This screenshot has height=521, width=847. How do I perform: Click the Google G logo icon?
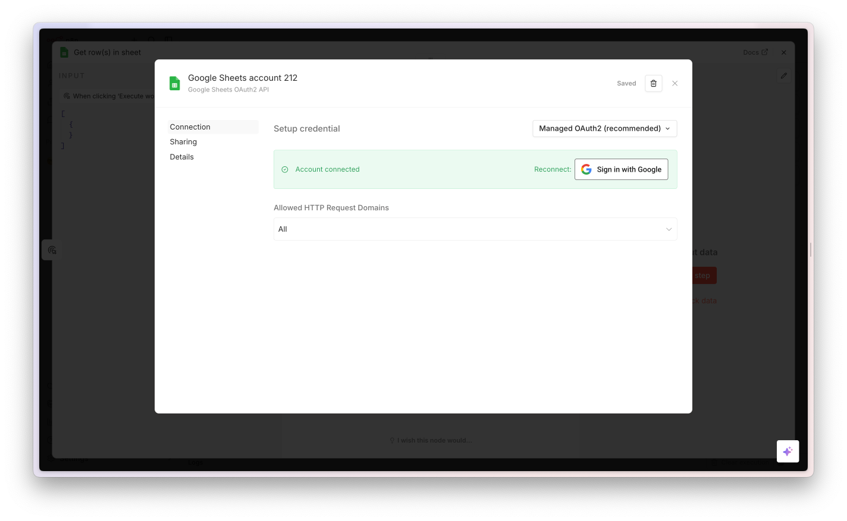click(586, 169)
